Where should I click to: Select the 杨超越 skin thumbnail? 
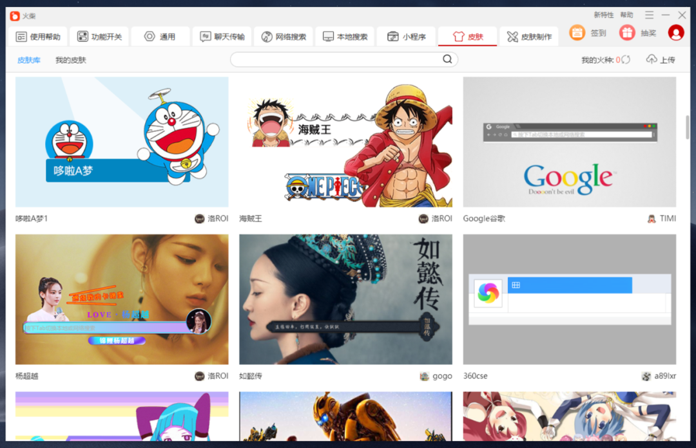click(x=122, y=299)
